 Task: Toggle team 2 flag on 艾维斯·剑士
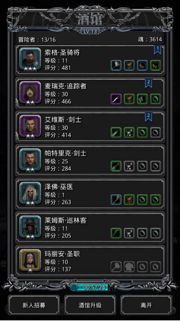coord(148,117)
